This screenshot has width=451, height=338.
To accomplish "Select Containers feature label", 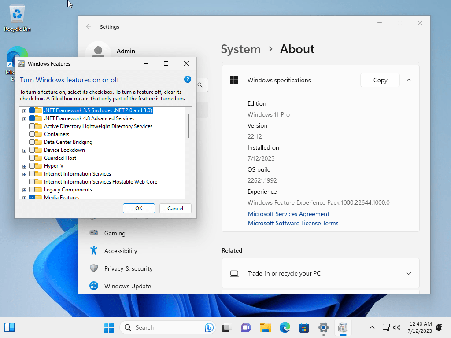I will click(x=57, y=134).
